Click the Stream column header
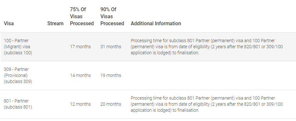Viewport: 296px width, 121px height. [x=55, y=24]
